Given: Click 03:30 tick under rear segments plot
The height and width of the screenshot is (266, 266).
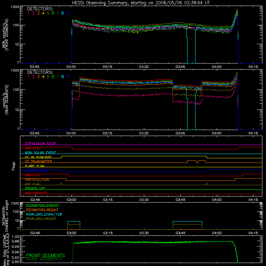Looking at the screenshot, I should [144, 133].
